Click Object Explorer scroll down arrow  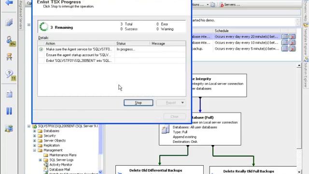pyautogui.click(x=100, y=172)
